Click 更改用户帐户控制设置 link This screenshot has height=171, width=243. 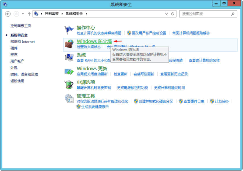tap(149, 33)
